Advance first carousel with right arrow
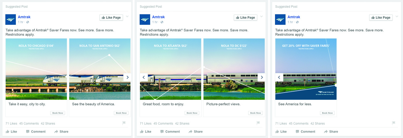The height and width of the screenshot is (138, 403). pyautogui.click(x=127, y=77)
